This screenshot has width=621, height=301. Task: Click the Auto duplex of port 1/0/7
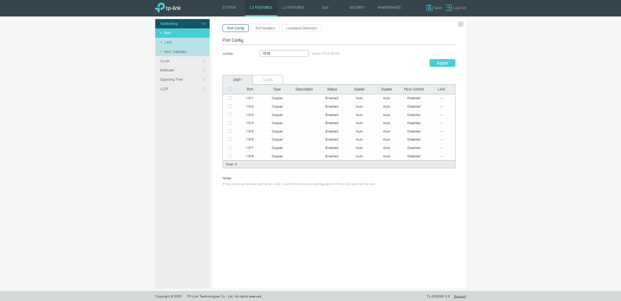point(387,148)
